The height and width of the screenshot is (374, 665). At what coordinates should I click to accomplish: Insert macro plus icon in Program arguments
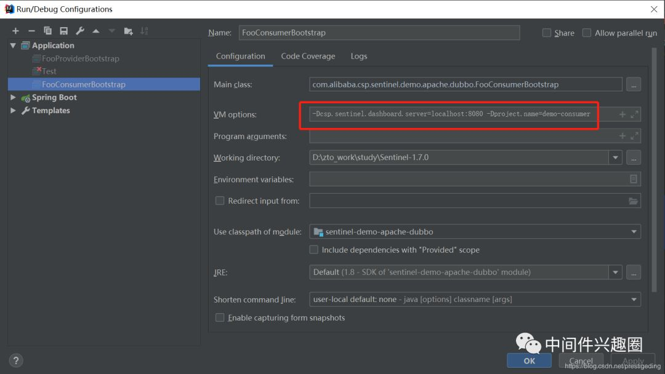click(622, 136)
